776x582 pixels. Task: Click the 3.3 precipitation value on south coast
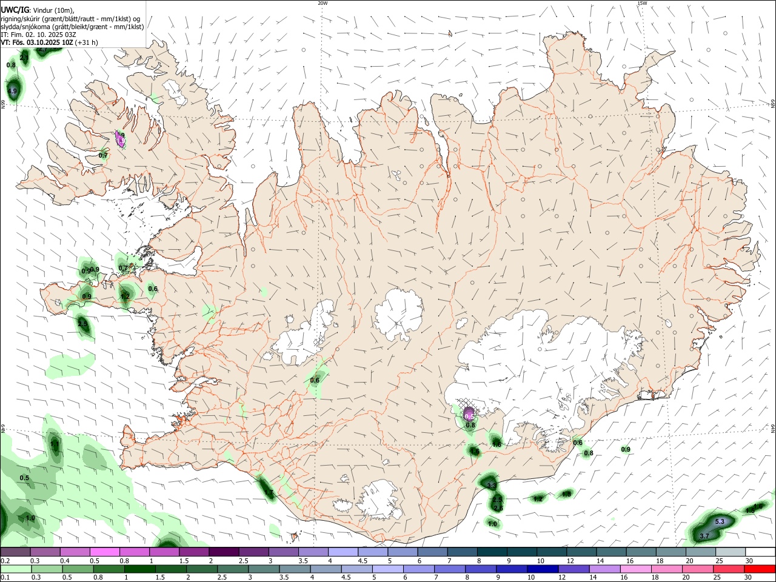pos(492,486)
